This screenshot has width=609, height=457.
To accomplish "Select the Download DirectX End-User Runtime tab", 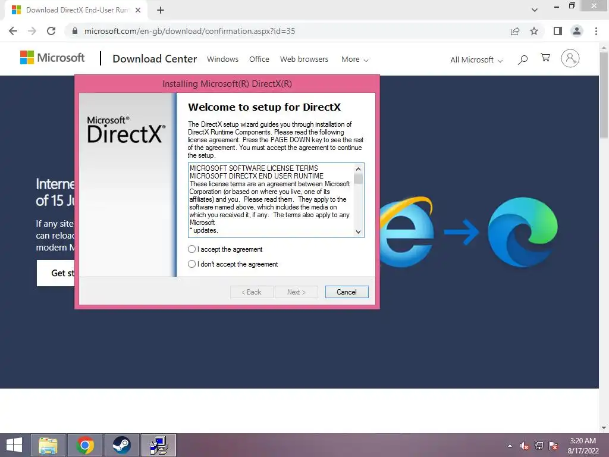I will coord(76,10).
